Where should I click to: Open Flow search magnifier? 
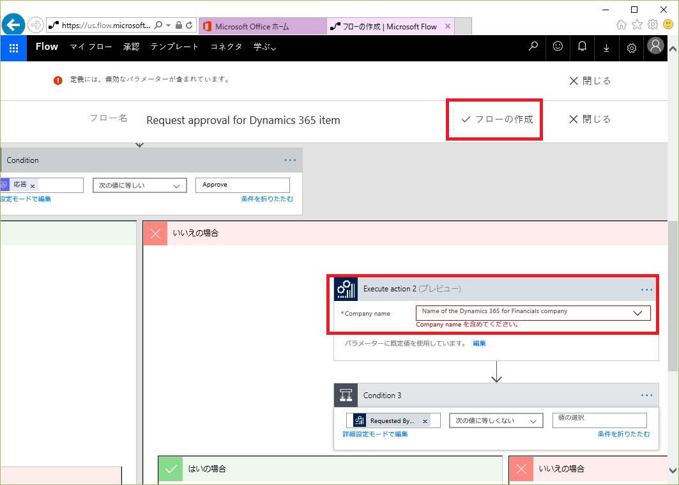pos(533,47)
